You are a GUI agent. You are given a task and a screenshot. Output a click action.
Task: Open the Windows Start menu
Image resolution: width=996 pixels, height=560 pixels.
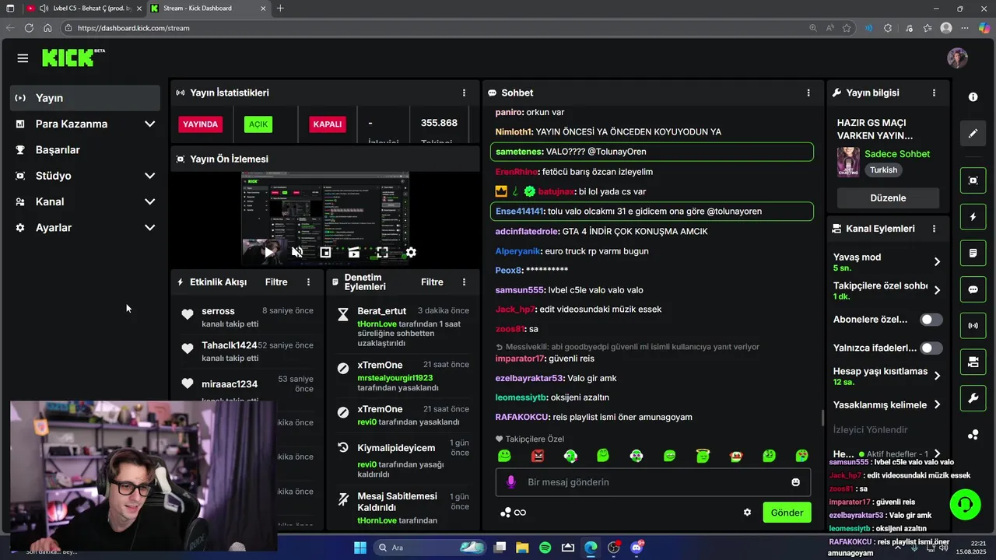[360, 548]
